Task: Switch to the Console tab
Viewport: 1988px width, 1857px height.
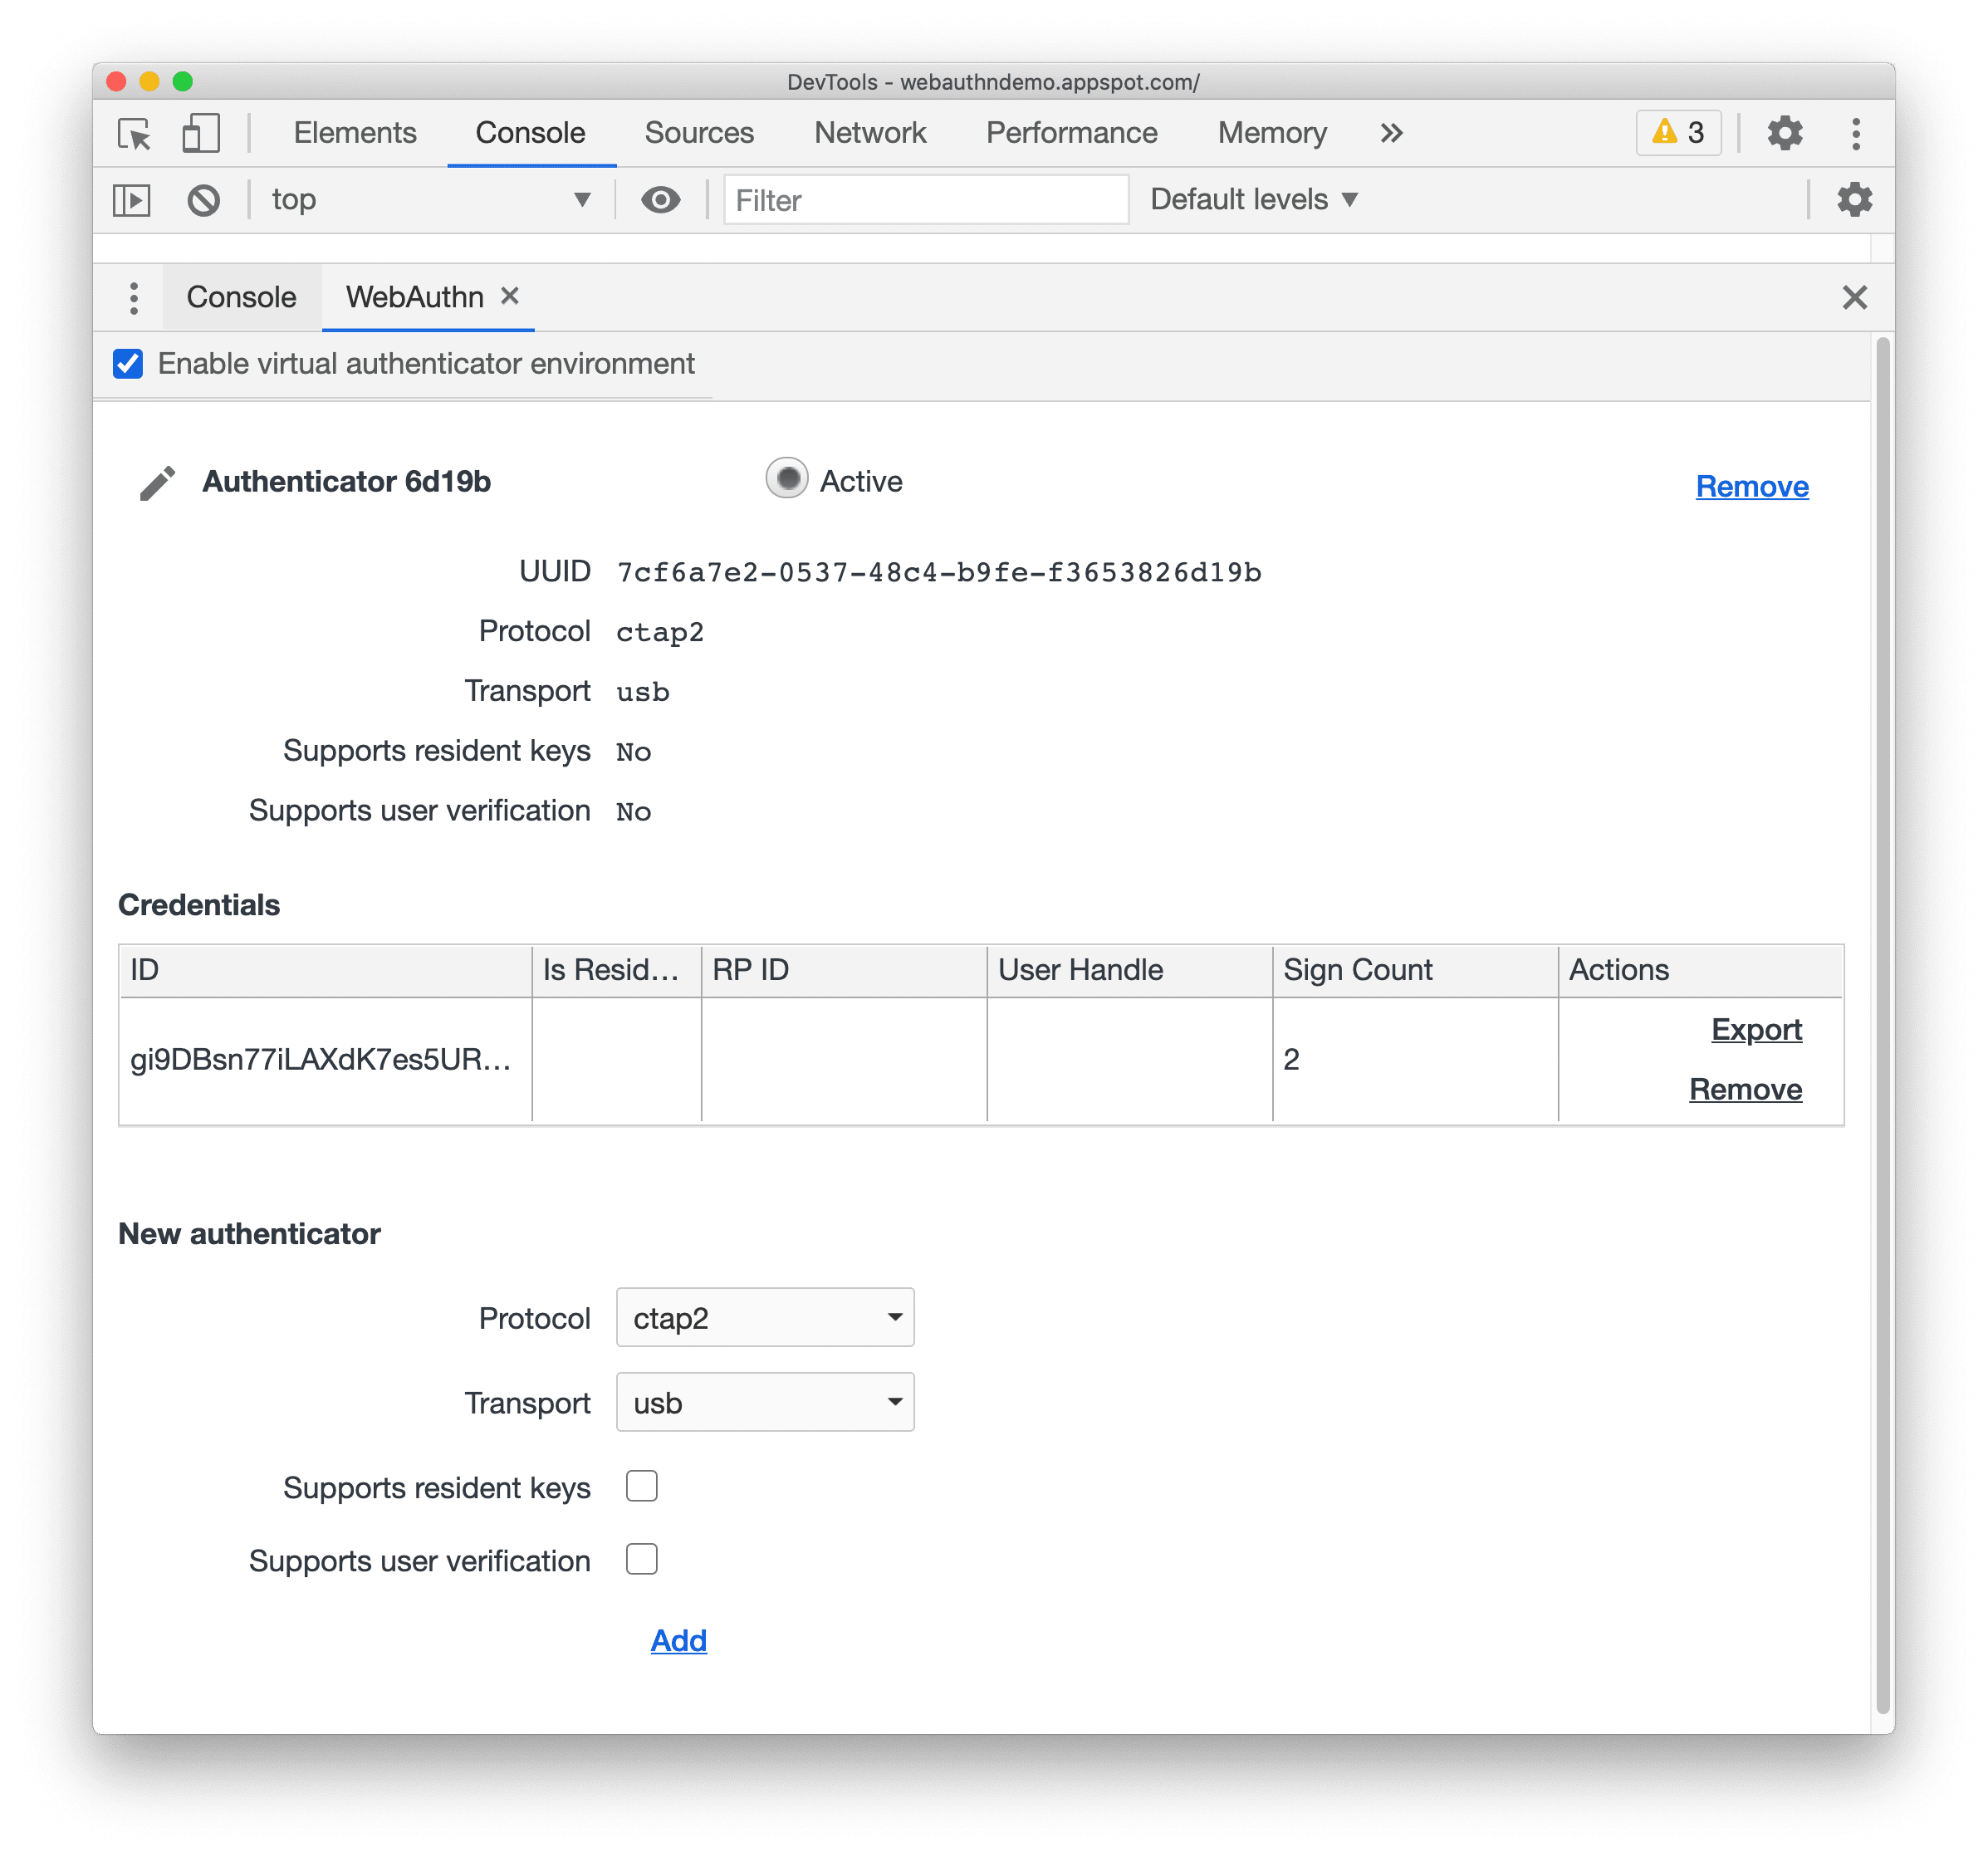Action: pyautogui.click(x=242, y=295)
